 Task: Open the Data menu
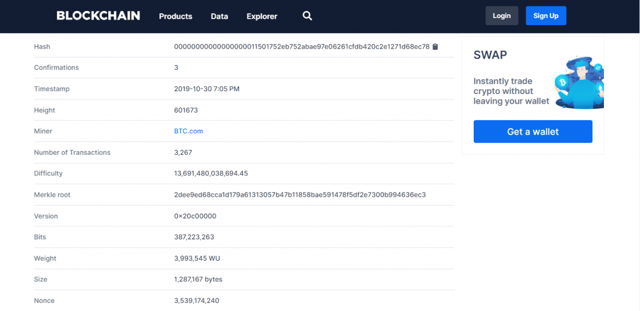click(219, 16)
